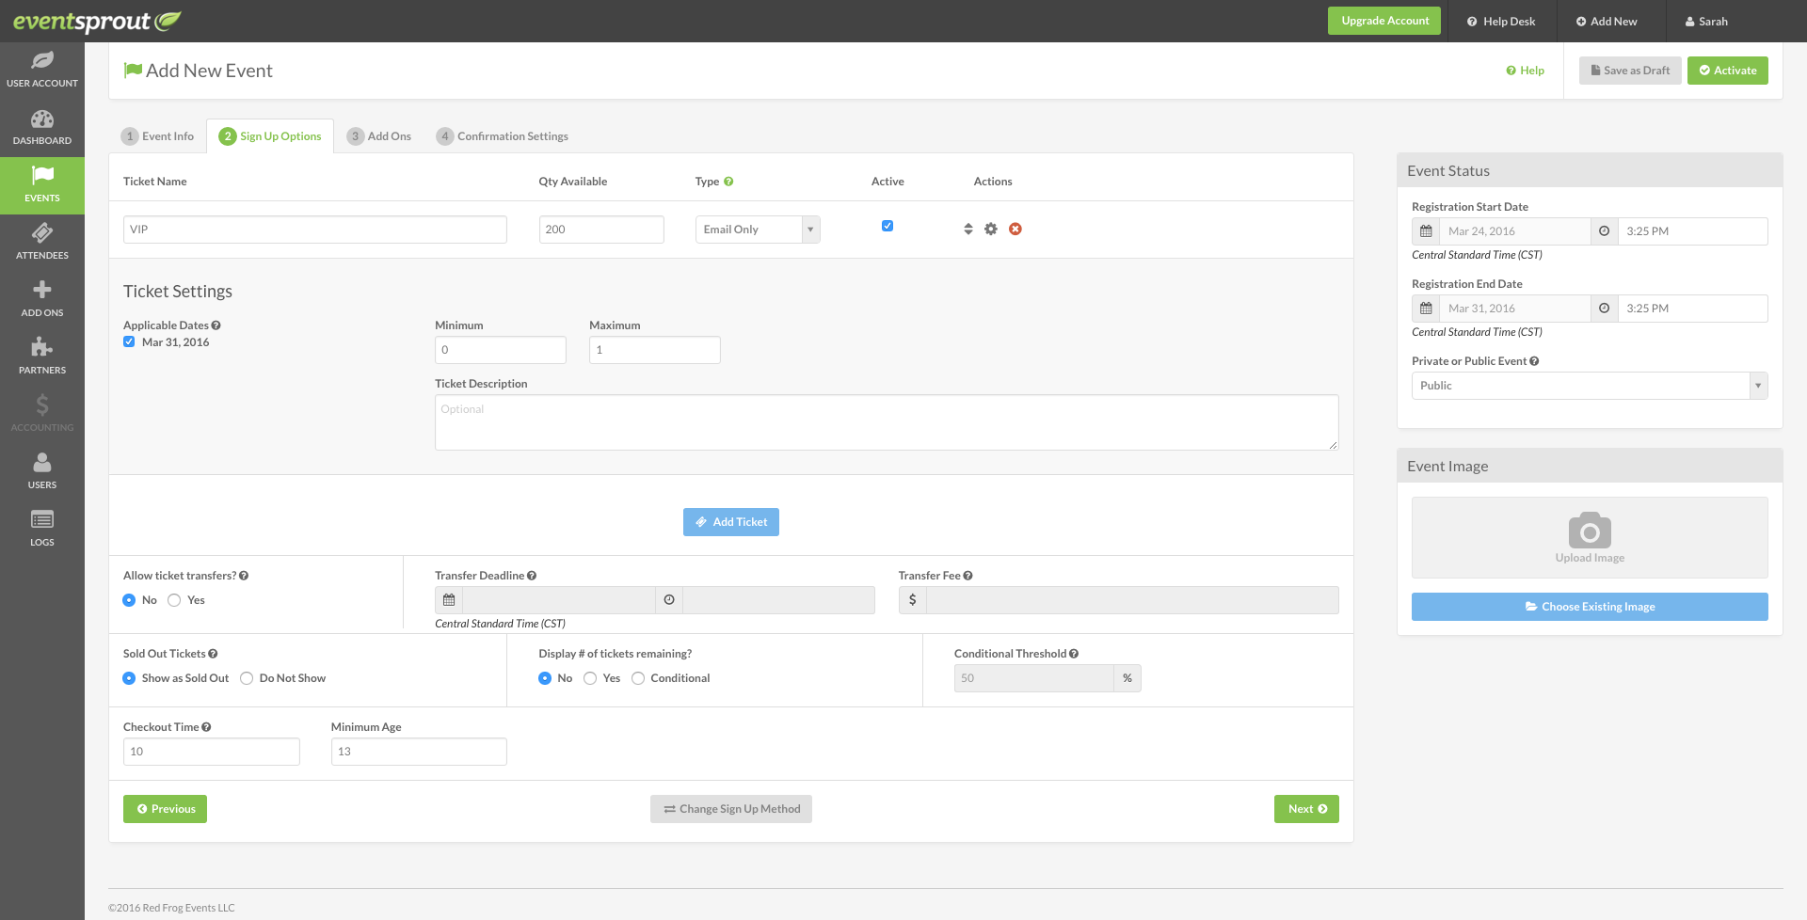This screenshot has height=920, width=1807.
Task: Select No for display tickets remaining
Action: [x=545, y=678]
